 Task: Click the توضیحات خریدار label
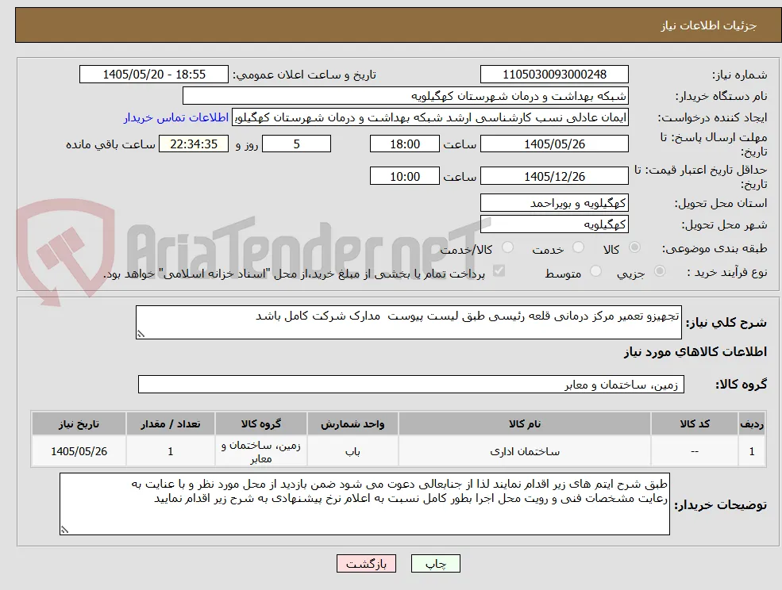click(720, 505)
